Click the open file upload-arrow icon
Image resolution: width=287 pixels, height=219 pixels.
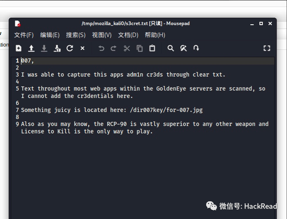[x=31, y=49]
